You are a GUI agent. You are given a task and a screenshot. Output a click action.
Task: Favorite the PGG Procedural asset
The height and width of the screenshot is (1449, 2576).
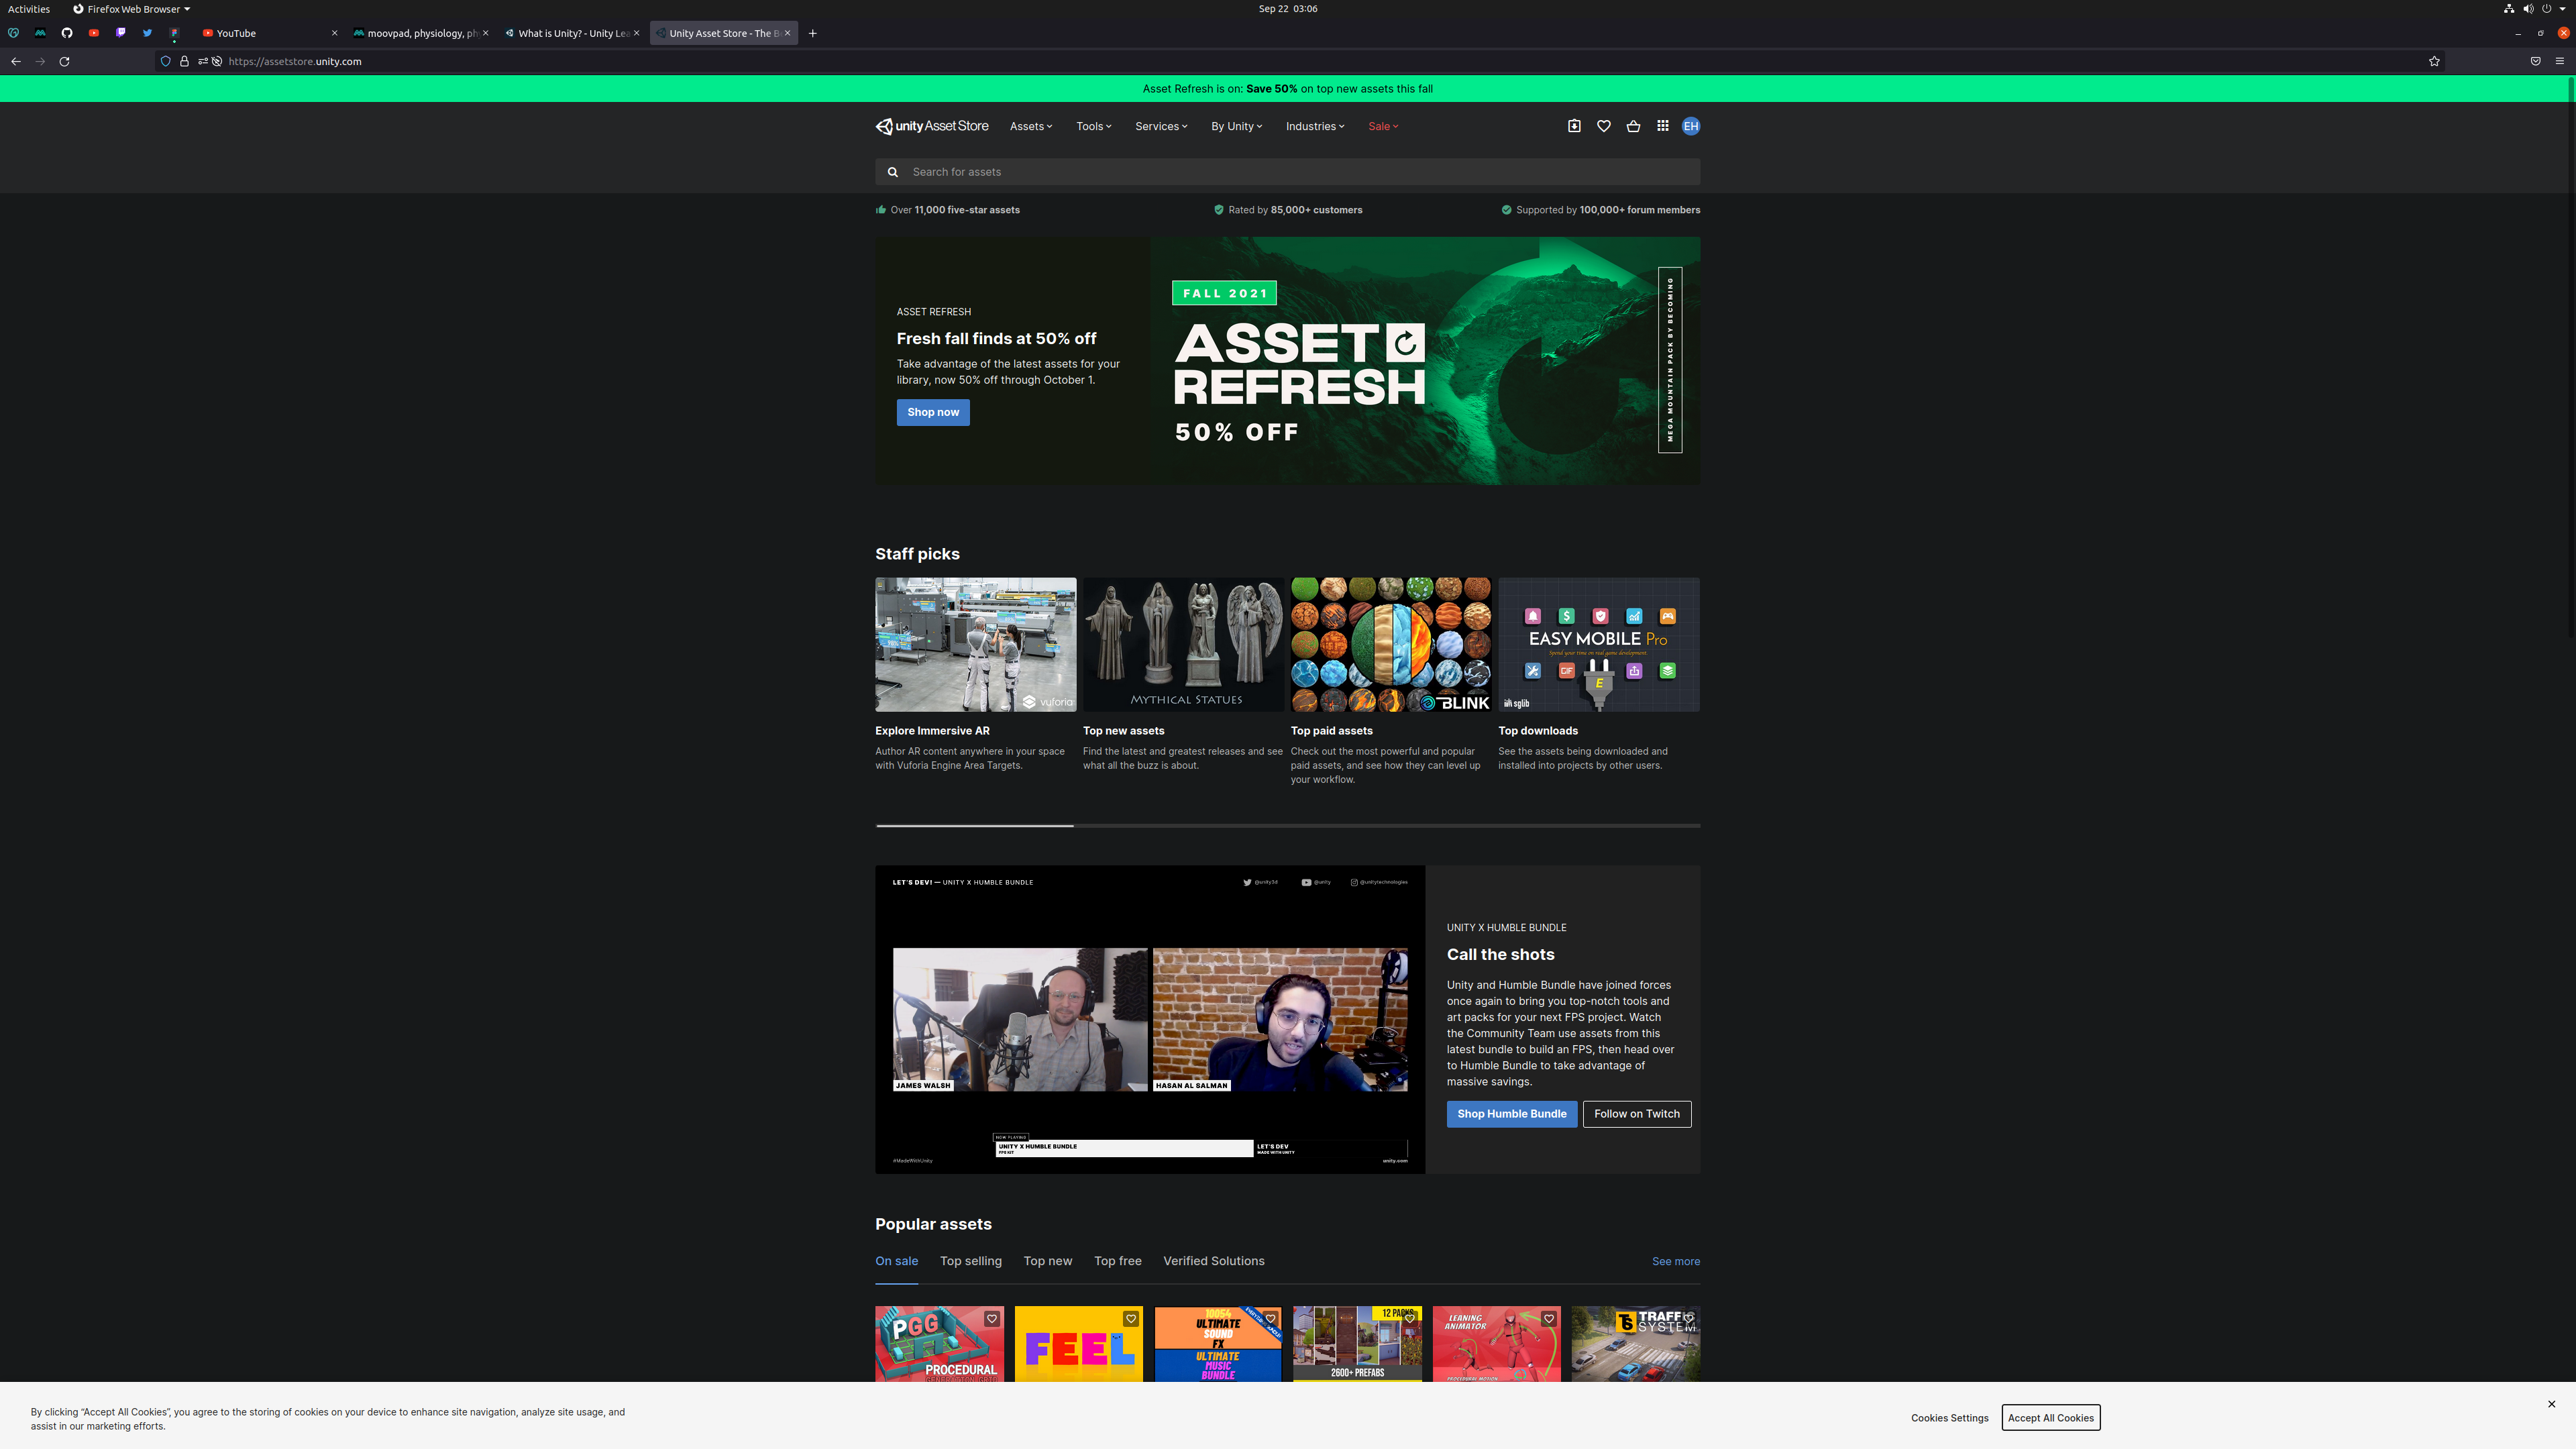click(991, 1319)
